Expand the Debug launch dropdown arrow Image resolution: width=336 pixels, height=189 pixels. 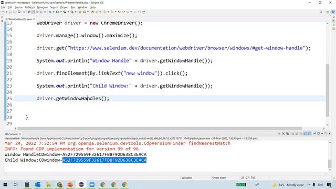point(54,12)
